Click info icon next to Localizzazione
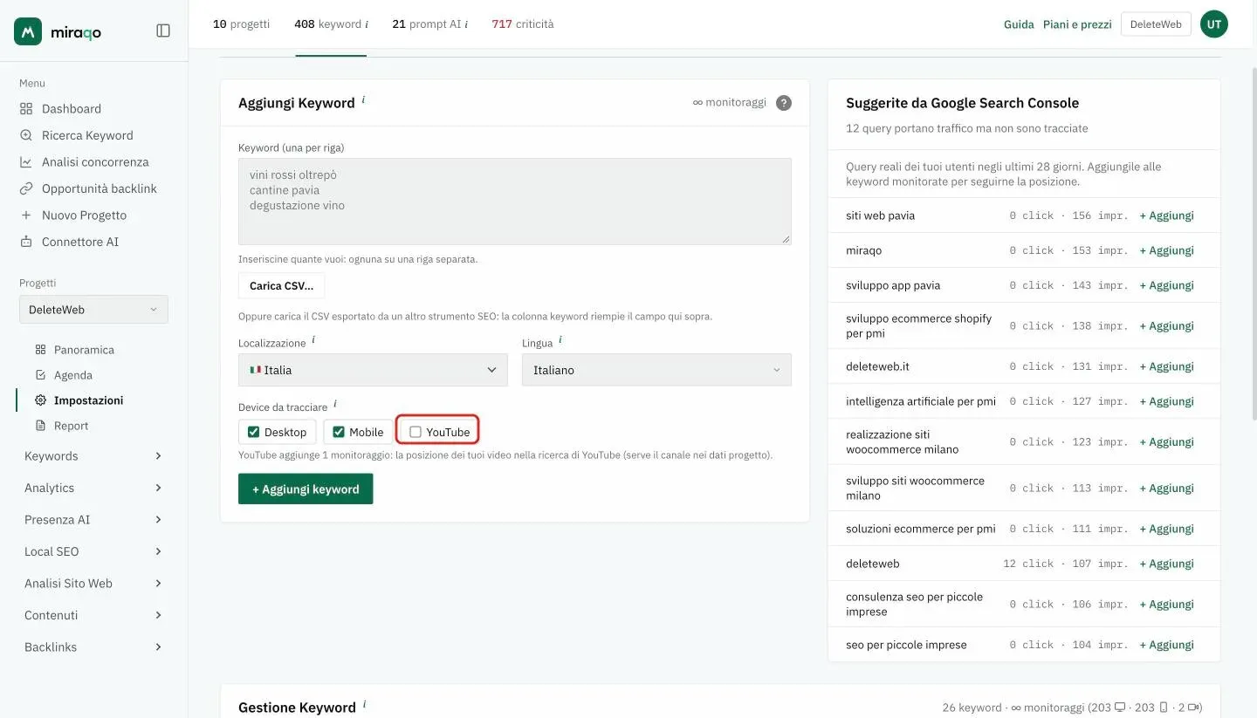Image resolution: width=1257 pixels, height=718 pixels. click(x=313, y=340)
